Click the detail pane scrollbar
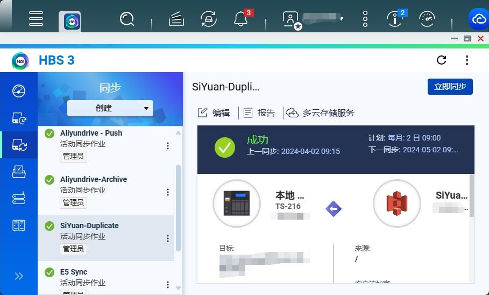This screenshot has width=489, height=295. (x=472, y=196)
